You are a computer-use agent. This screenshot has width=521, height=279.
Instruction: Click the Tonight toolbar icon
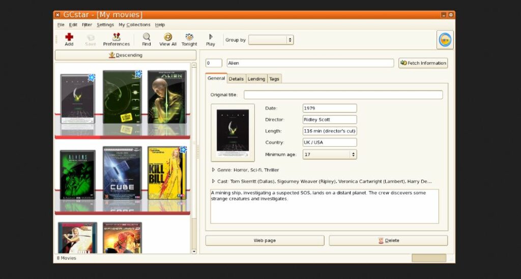[x=189, y=37]
